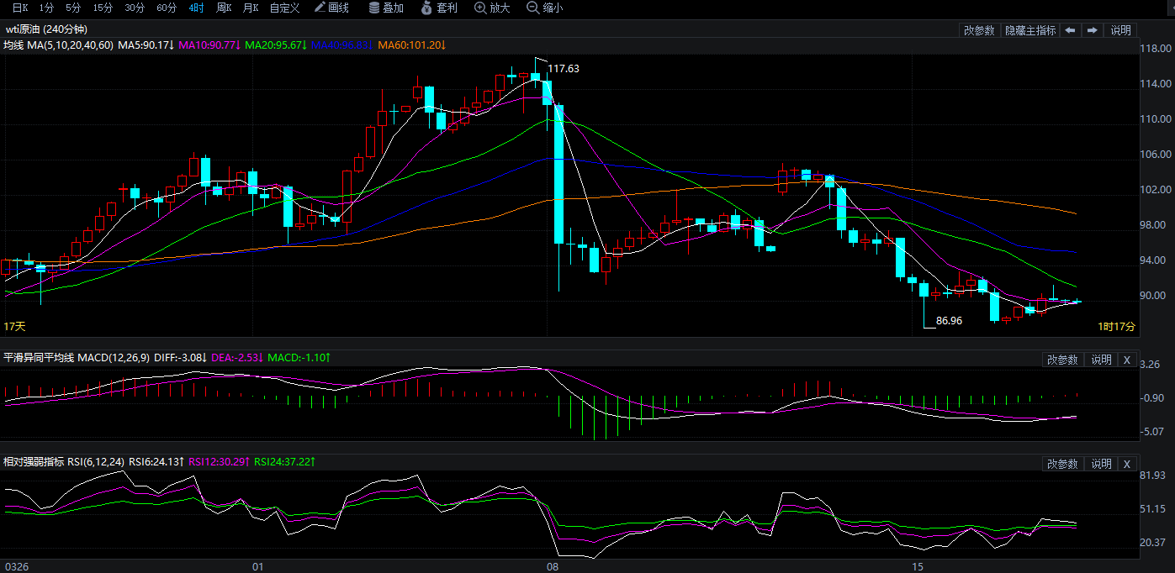The height and width of the screenshot is (573, 1175).
Task: Click the right arrow indicator button
Action: click(1092, 30)
